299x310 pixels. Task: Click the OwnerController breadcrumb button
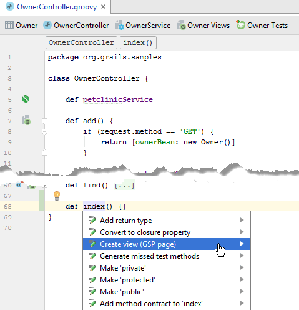[81, 43]
